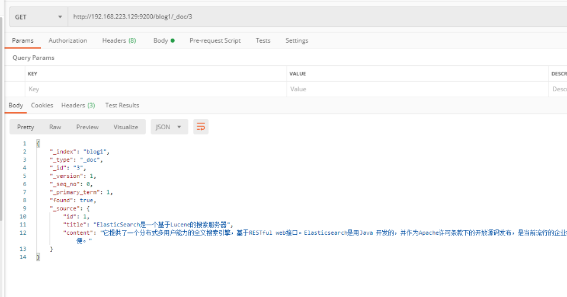Select Pretty response view
This screenshot has width=567, height=297.
point(25,127)
